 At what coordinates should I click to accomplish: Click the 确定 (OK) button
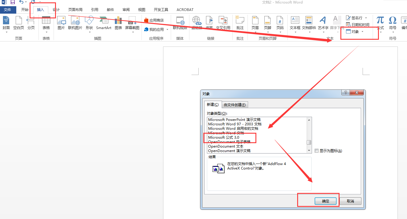pos(326,201)
